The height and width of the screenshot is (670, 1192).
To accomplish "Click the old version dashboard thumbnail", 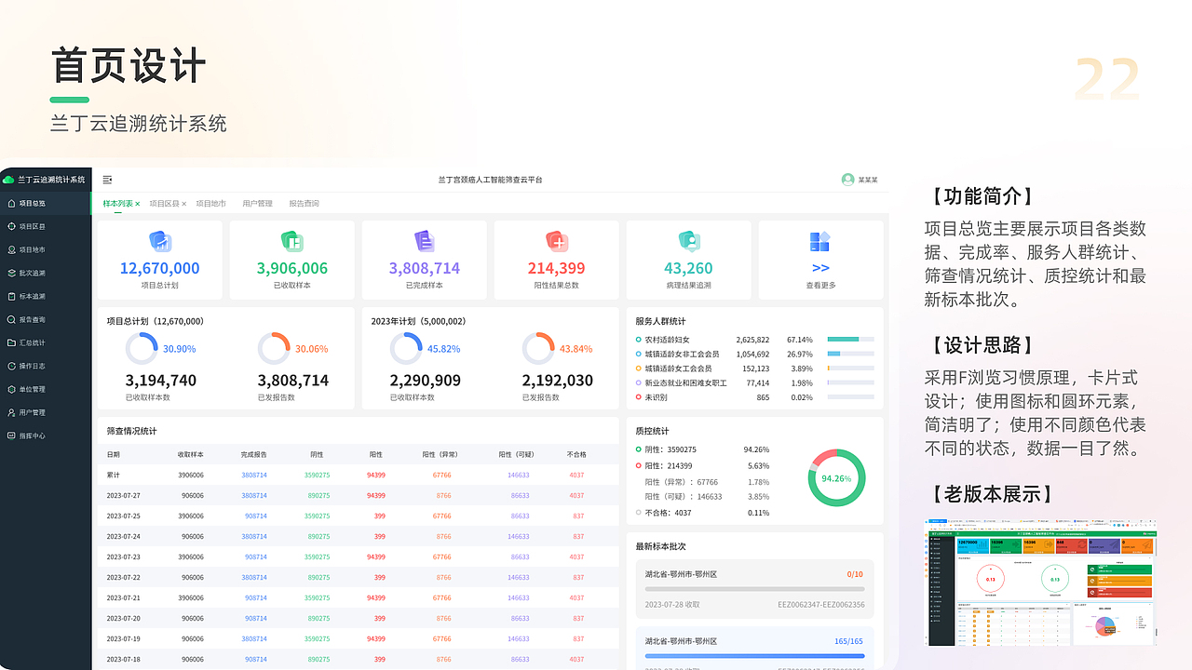I will [x=1040, y=583].
